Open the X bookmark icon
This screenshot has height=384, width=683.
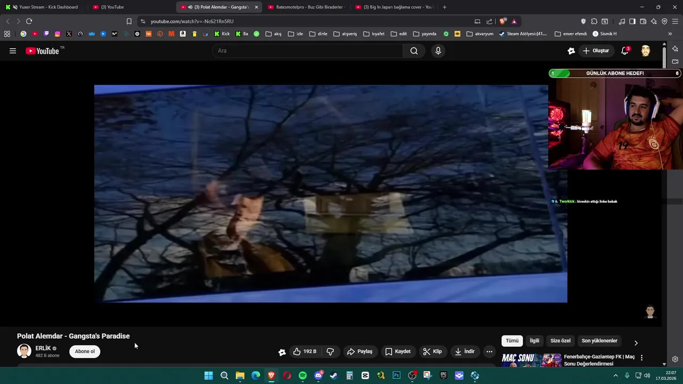point(69,34)
